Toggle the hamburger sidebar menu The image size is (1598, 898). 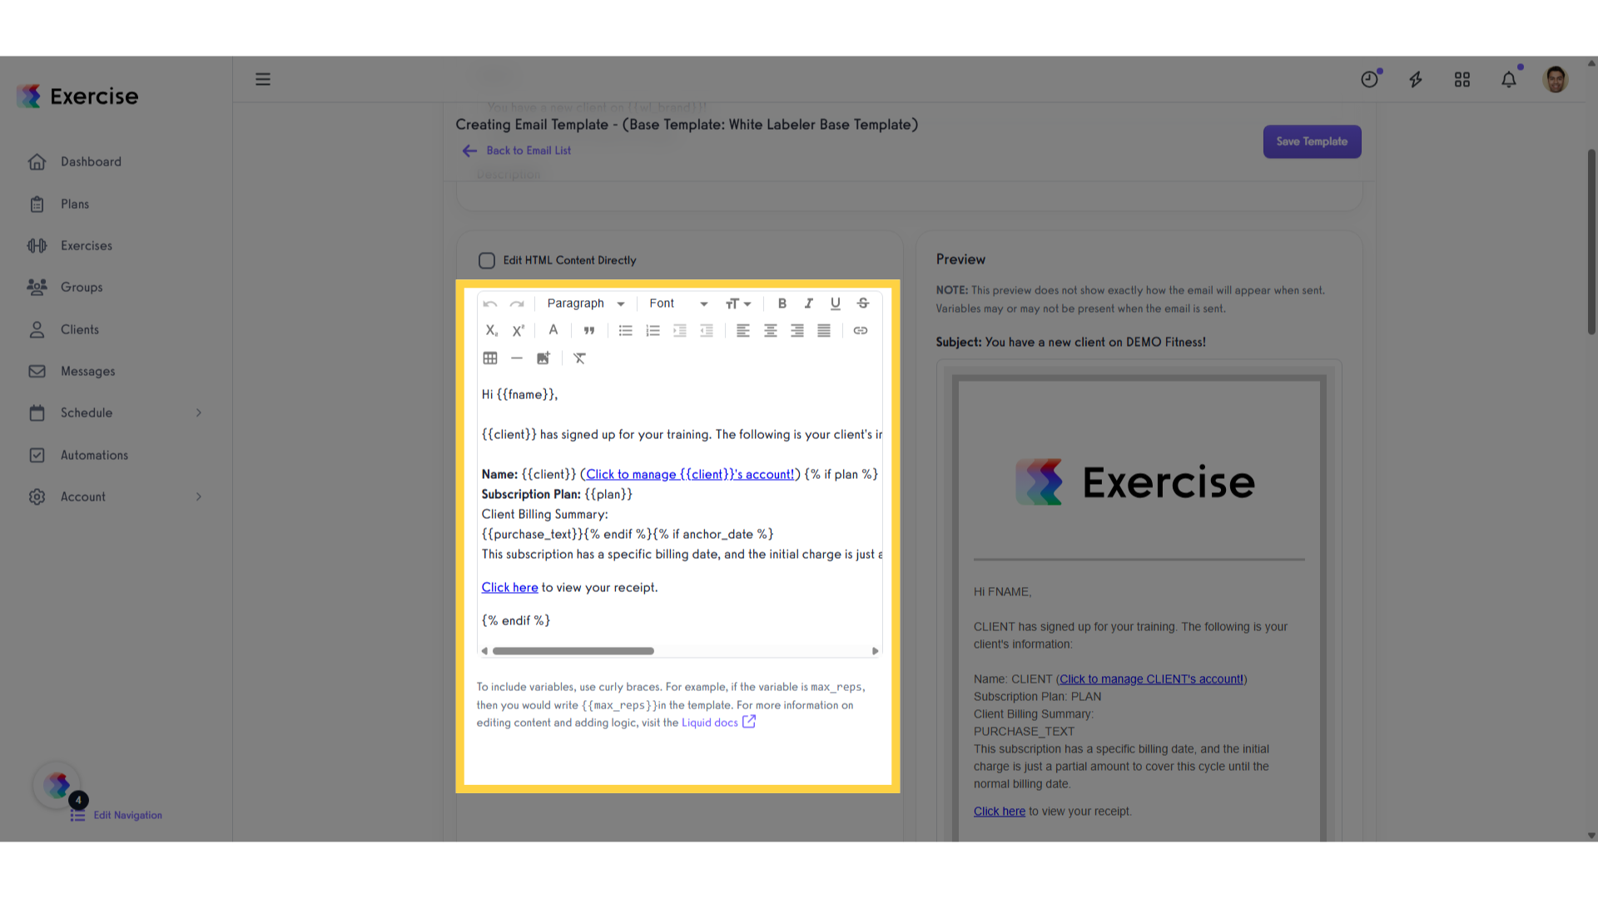(263, 79)
